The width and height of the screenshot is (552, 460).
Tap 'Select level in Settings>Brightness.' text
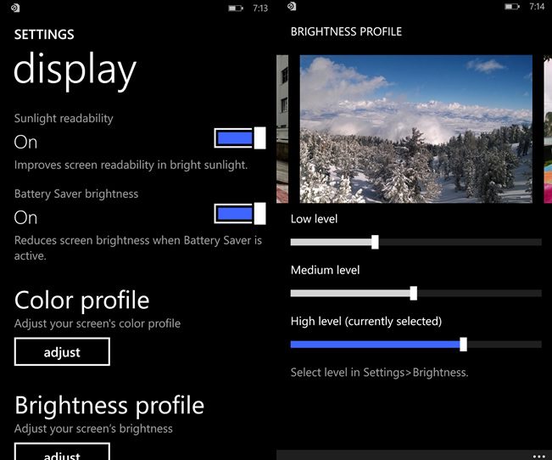[380, 373]
